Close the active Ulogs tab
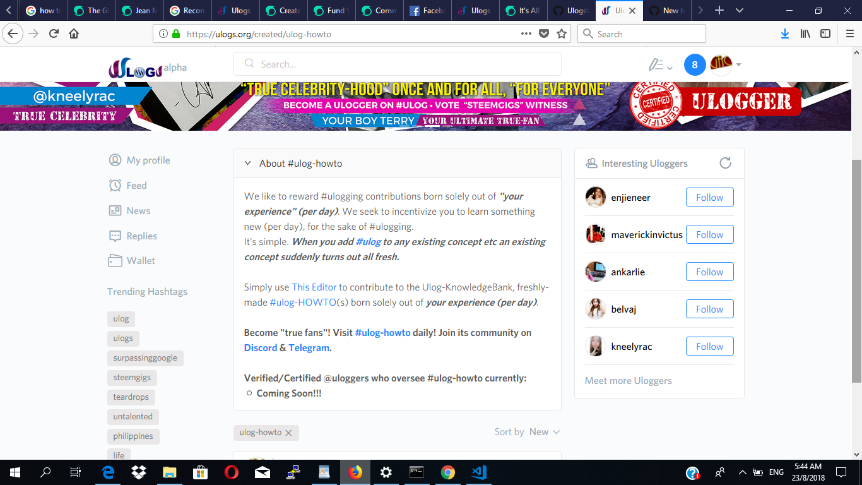This screenshot has width=862, height=485. tap(632, 11)
